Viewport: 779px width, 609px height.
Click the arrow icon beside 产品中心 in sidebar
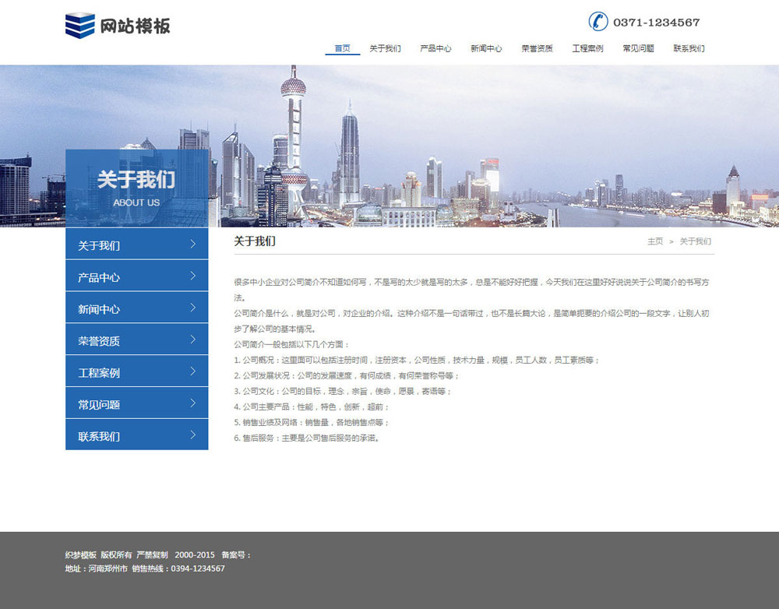pyautogui.click(x=193, y=276)
